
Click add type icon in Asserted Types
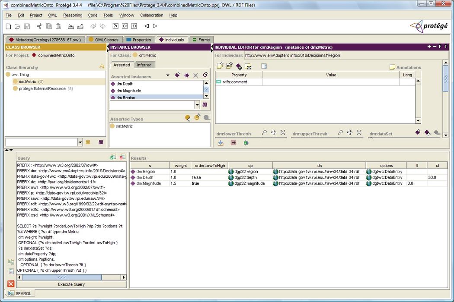188,118
